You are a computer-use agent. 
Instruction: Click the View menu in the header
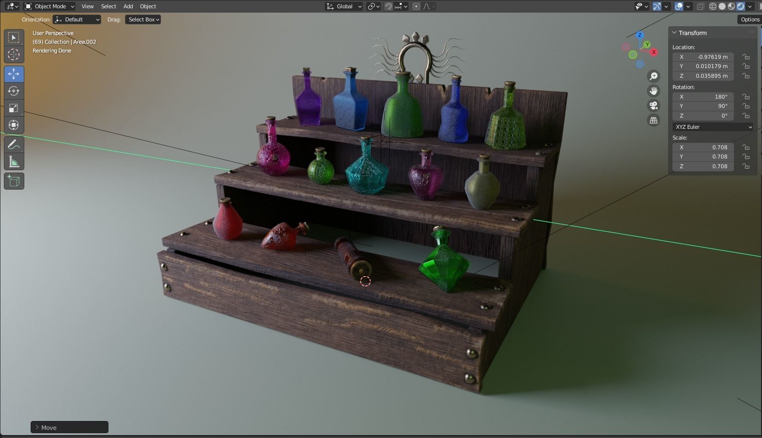click(88, 6)
